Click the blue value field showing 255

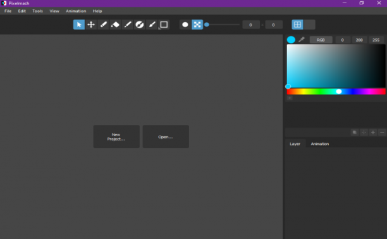pos(376,40)
